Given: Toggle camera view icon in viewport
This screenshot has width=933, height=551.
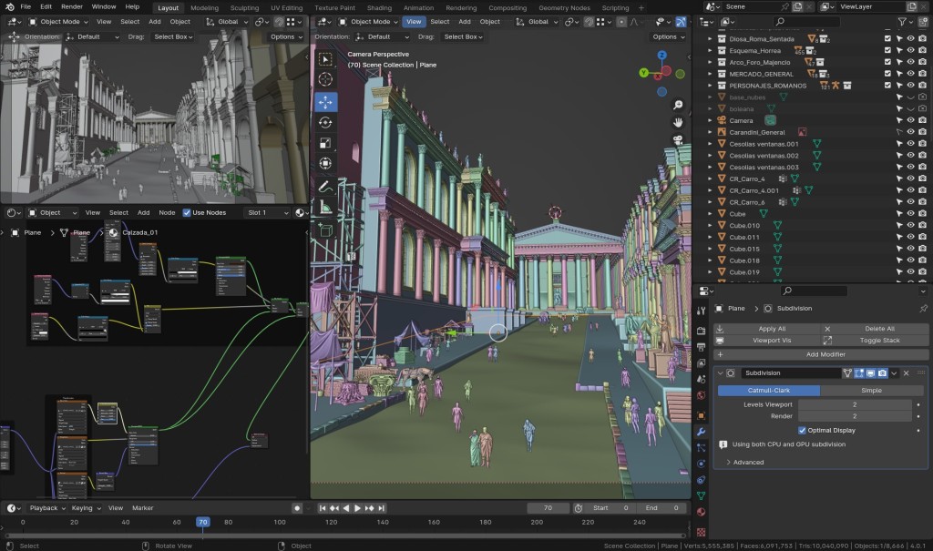Looking at the screenshot, I should (x=678, y=140).
